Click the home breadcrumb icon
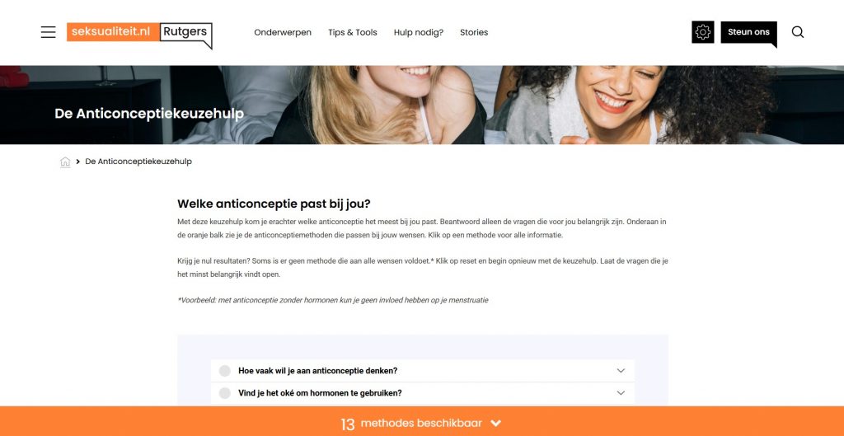Image resolution: width=844 pixels, height=436 pixels. (65, 162)
